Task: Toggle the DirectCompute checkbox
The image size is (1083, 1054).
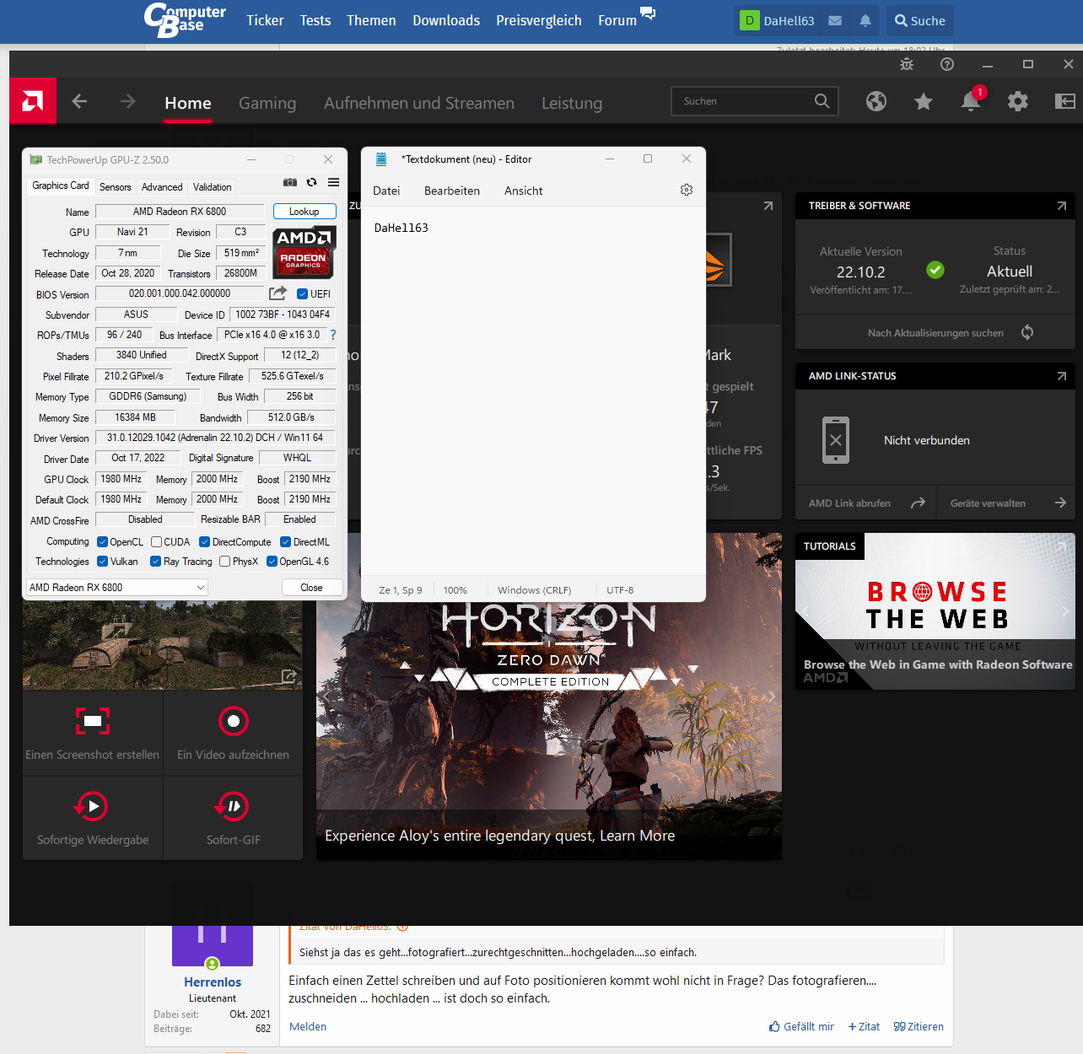Action: [204, 542]
